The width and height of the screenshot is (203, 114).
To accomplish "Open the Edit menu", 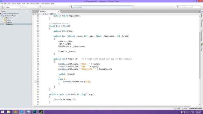I will pos(5,4).
